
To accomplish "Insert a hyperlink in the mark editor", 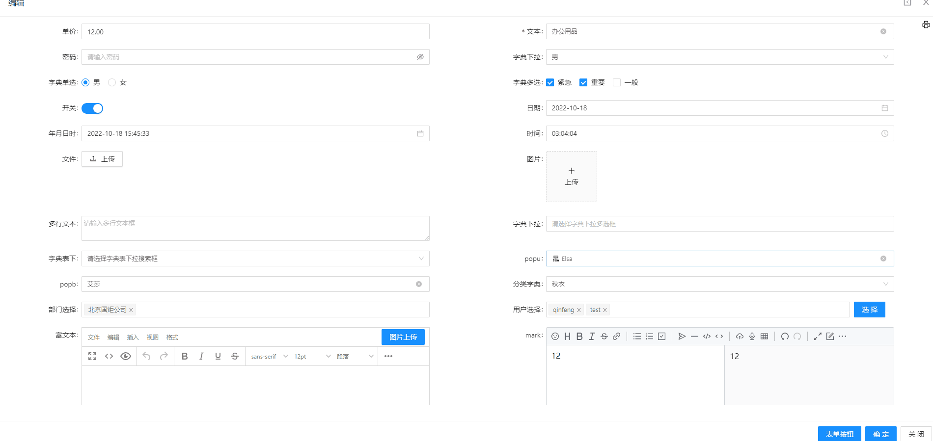I will tap(616, 336).
